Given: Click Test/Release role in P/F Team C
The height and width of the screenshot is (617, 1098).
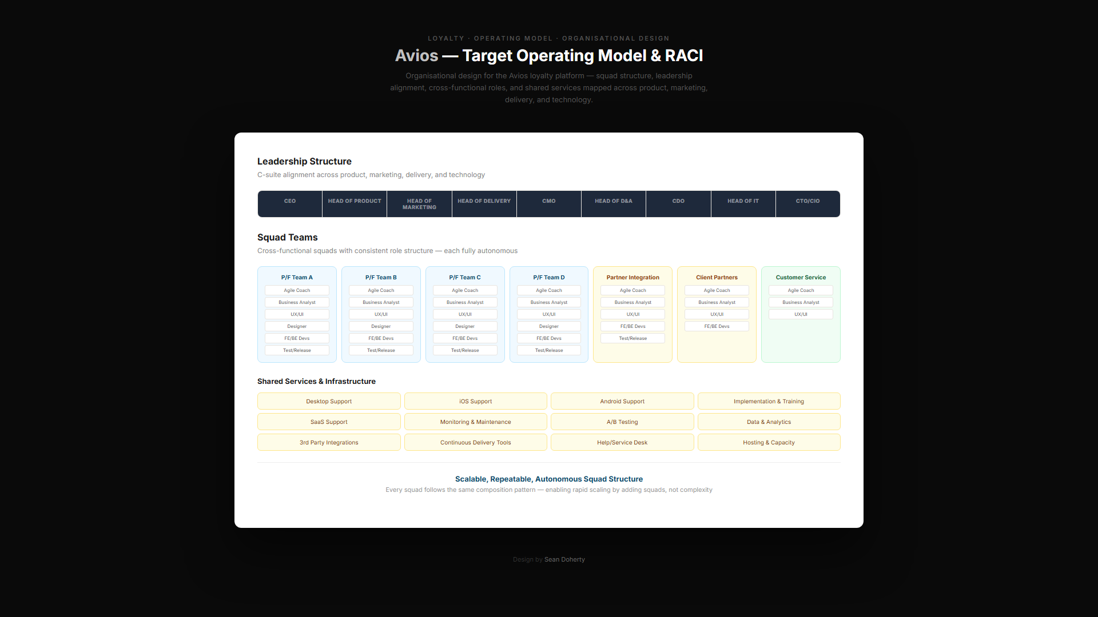Looking at the screenshot, I should pyautogui.click(x=465, y=350).
